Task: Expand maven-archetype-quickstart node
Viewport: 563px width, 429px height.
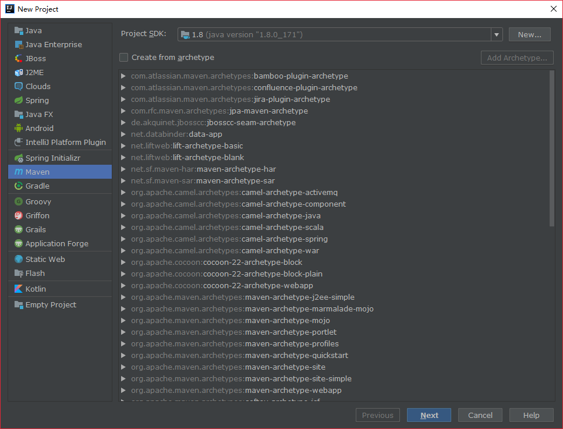Action: [123, 356]
